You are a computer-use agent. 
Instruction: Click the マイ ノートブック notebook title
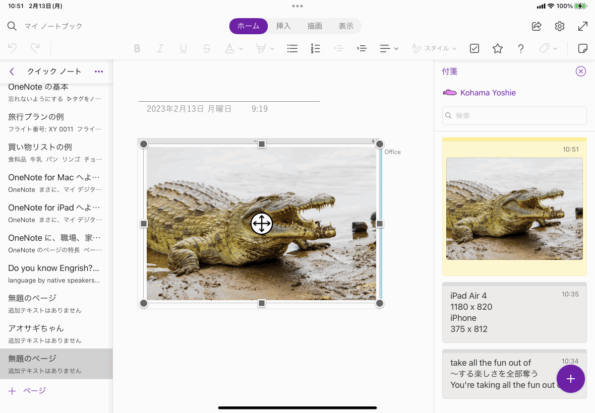(x=53, y=26)
